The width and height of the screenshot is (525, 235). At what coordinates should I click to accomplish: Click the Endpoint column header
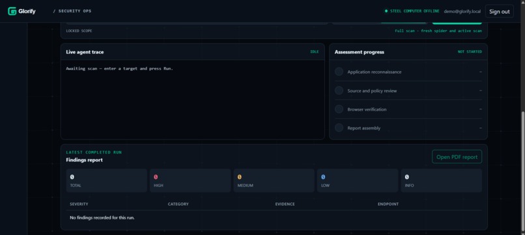click(388, 204)
